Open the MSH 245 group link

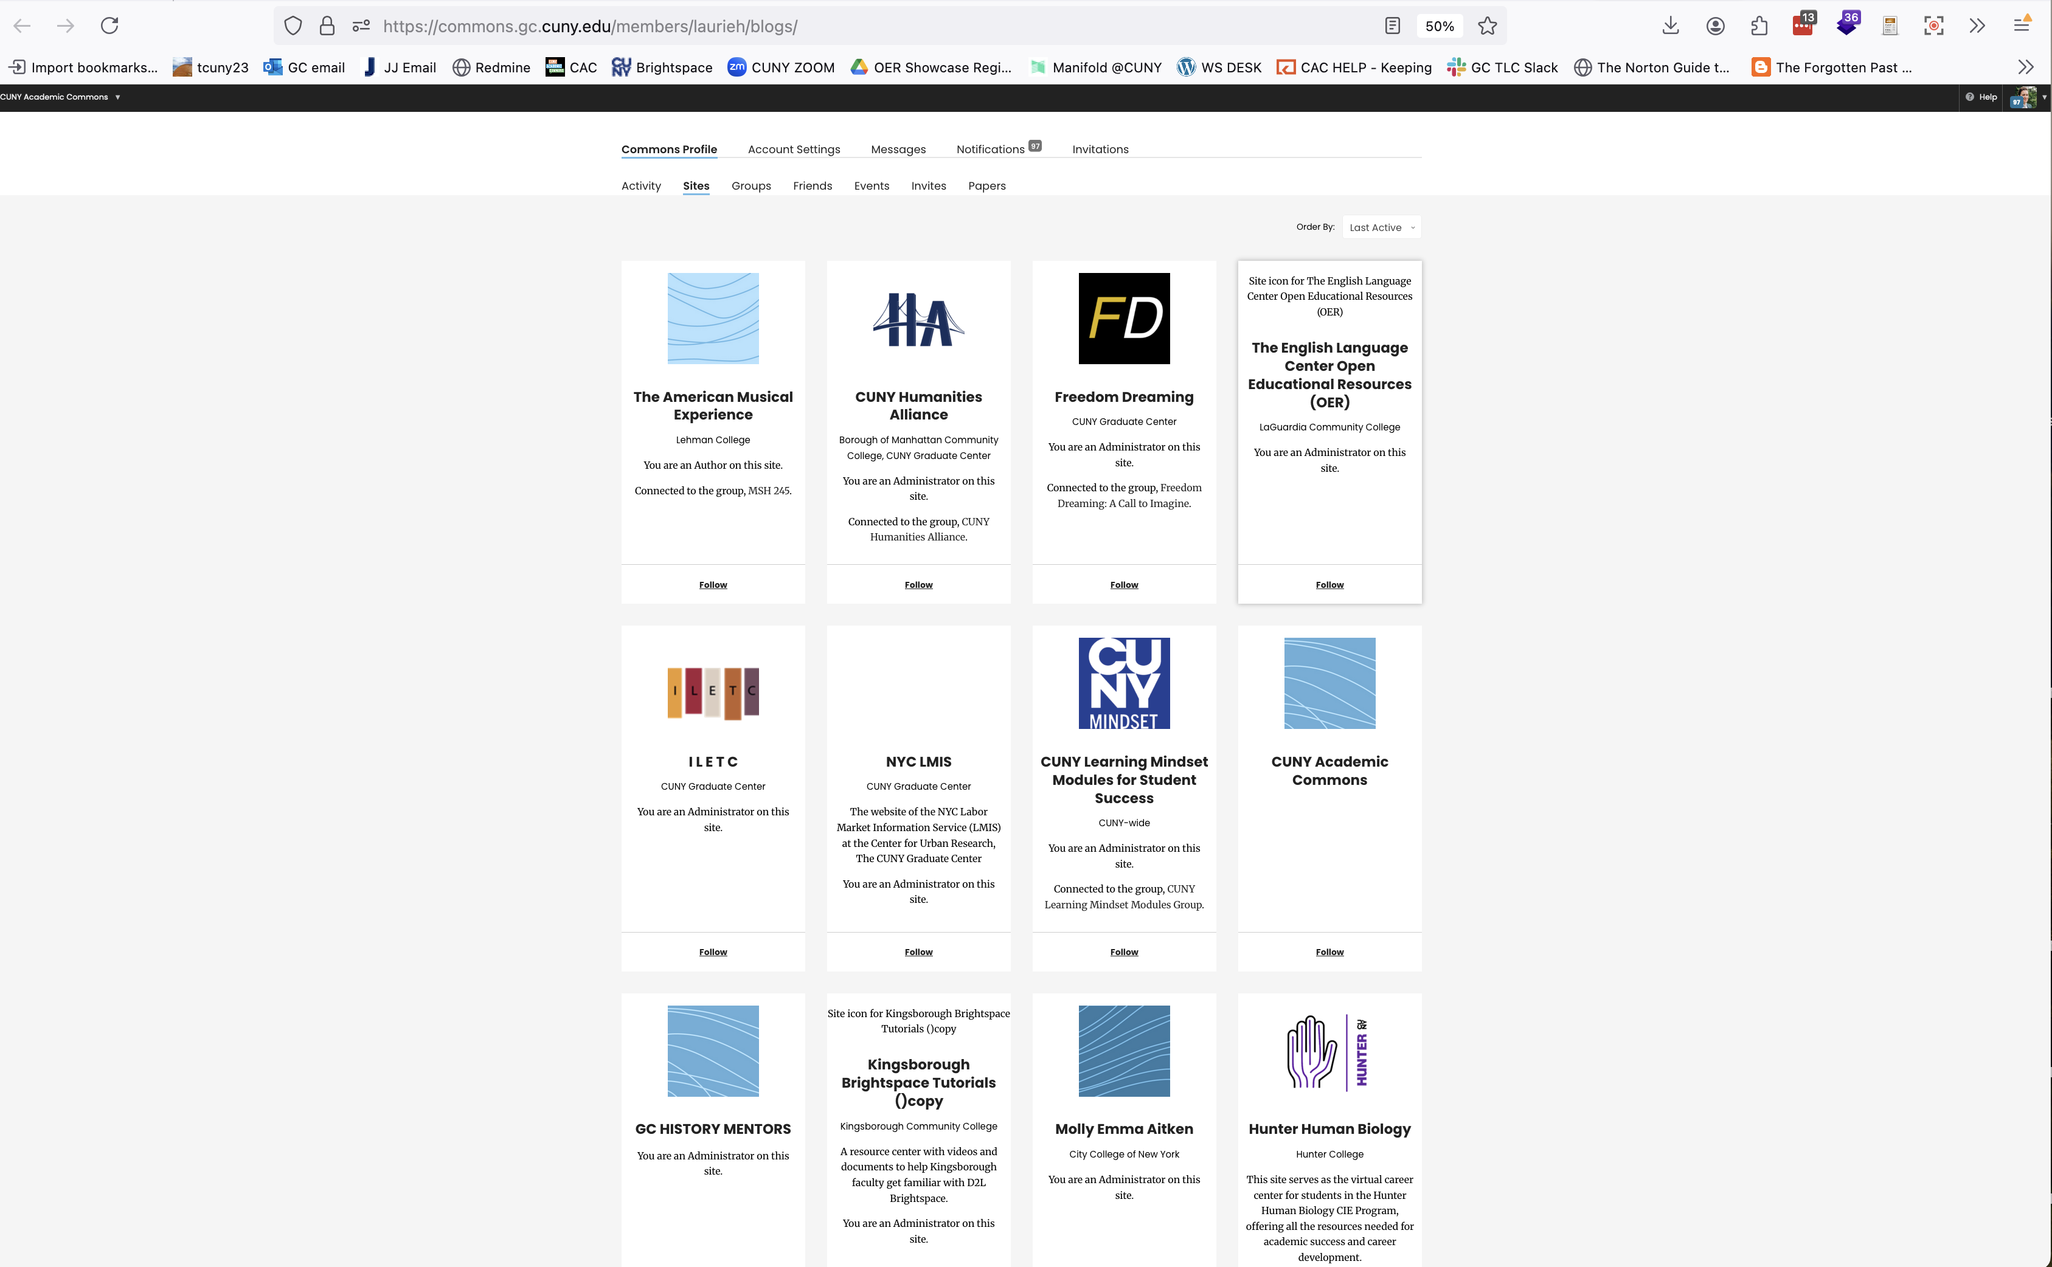tap(768, 491)
